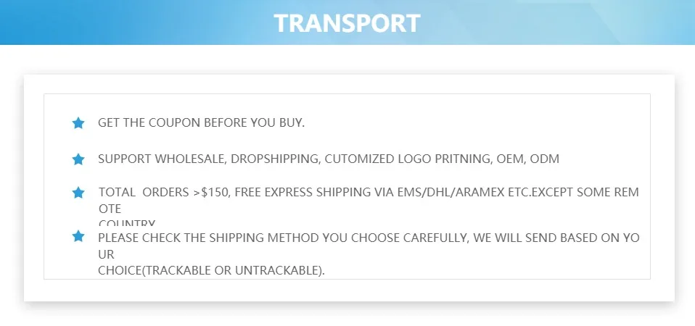Click the star beside PLEASE CHECK line
The height and width of the screenshot is (326, 695).
[78, 236]
